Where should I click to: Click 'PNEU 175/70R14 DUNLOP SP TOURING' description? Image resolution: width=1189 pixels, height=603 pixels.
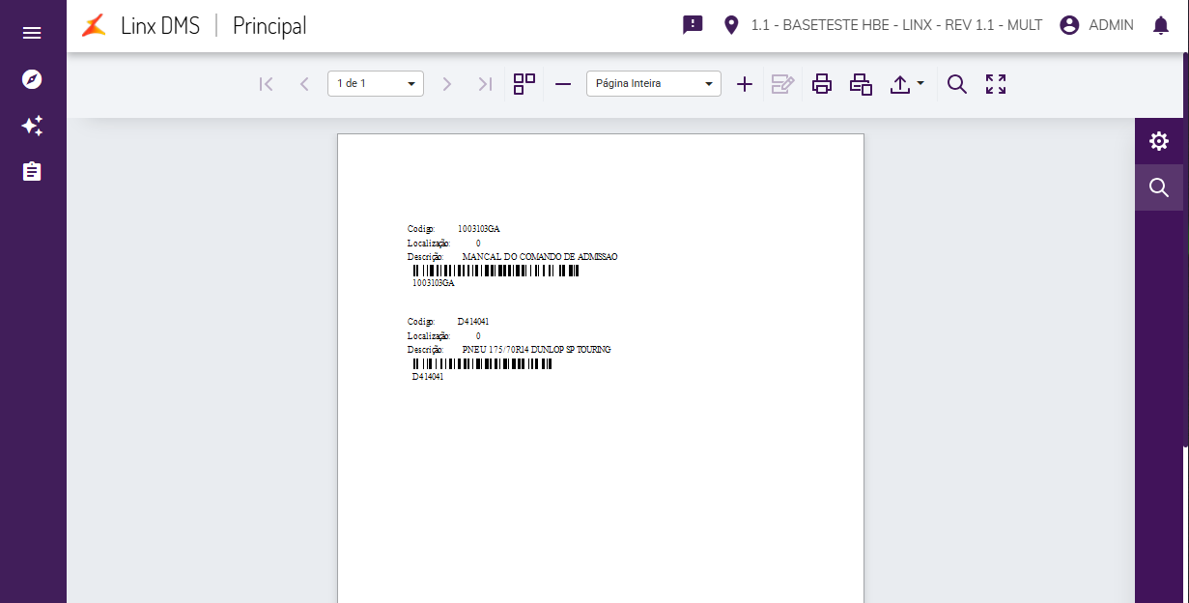(536, 349)
